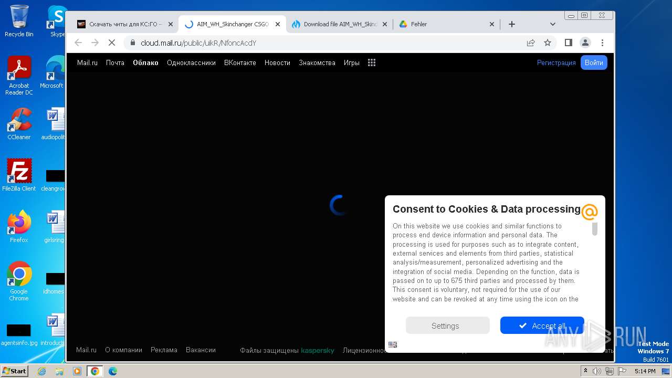The image size is (672, 378).
Task: Click the Action Center flag tray icon
Action: (x=622, y=371)
